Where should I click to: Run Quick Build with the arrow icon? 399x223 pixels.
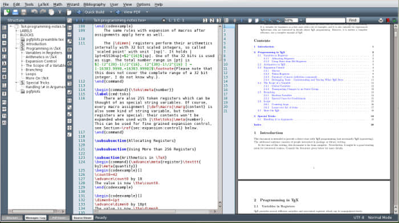[79, 12]
